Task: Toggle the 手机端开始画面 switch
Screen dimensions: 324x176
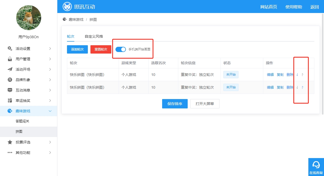Action: [x=121, y=49]
